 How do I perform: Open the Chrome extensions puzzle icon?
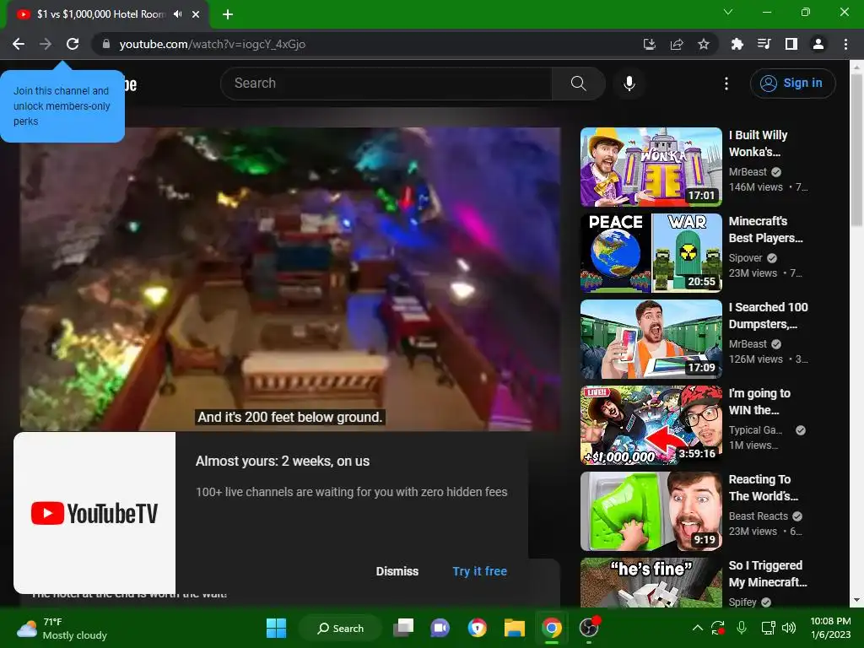737,44
